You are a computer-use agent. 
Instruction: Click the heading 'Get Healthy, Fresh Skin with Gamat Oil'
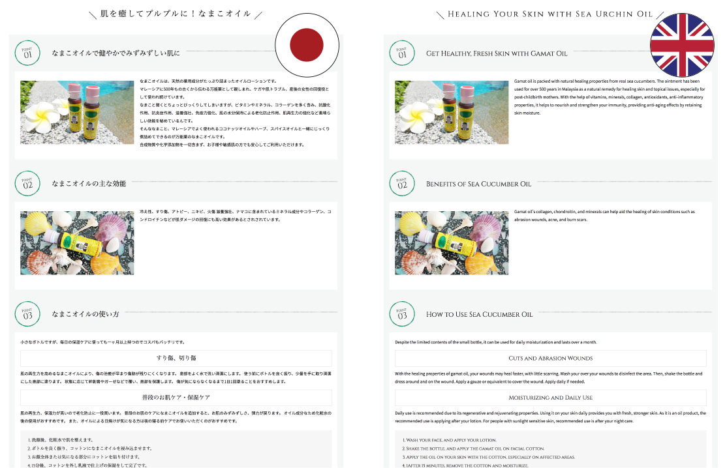click(x=497, y=53)
